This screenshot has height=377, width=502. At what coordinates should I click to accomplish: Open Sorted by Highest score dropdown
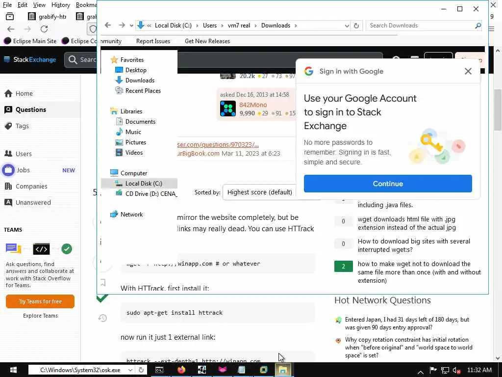click(x=259, y=192)
